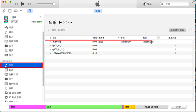Click the 其他 segment in storage bar
196x112 pixels.
click(130, 107)
